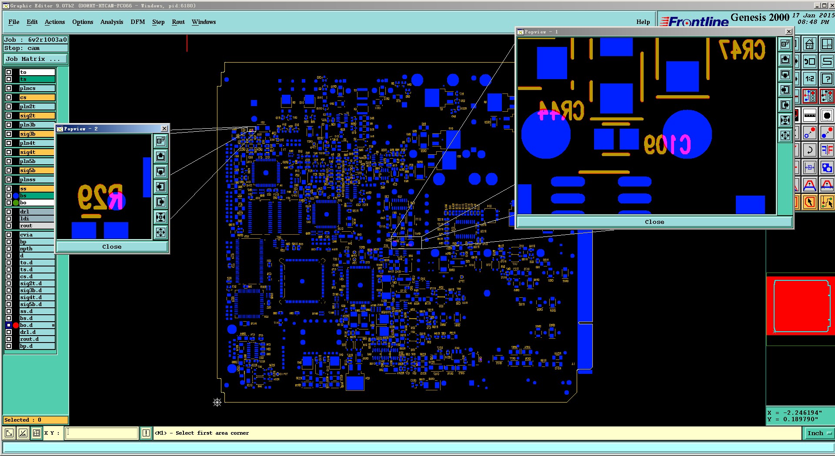The width and height of the screenshot is (835, 456).
Task: Click the bo layer name
Action: coord(37,203)
